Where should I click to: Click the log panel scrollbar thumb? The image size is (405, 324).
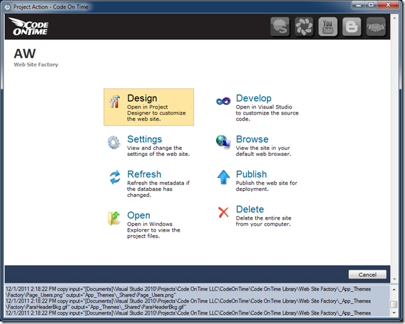point(394,305)
